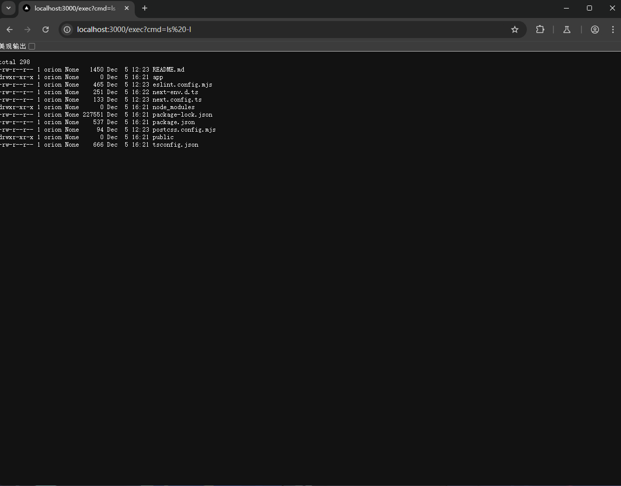Click package.json file name
This screenshot has width=621, height=486.
point(173,122)
